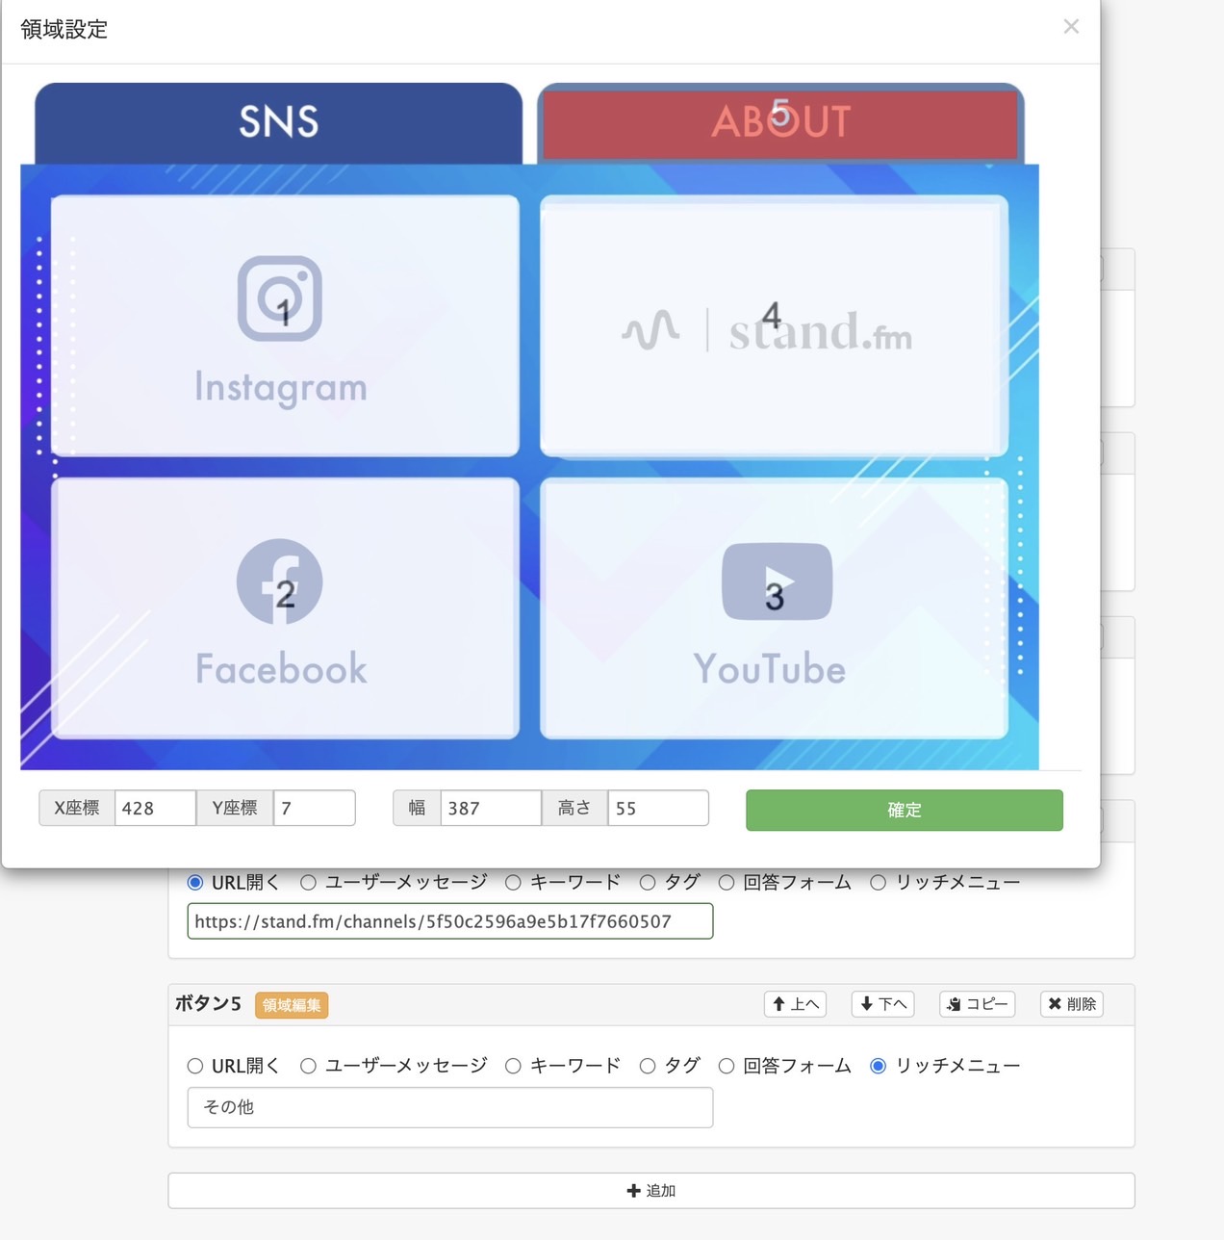Select 回答フォーム radio above the stand.fm URL

tap(727, 882)
